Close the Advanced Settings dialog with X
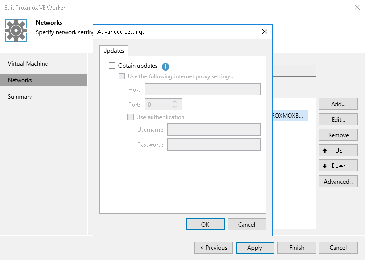 click(x=264, y=32)
